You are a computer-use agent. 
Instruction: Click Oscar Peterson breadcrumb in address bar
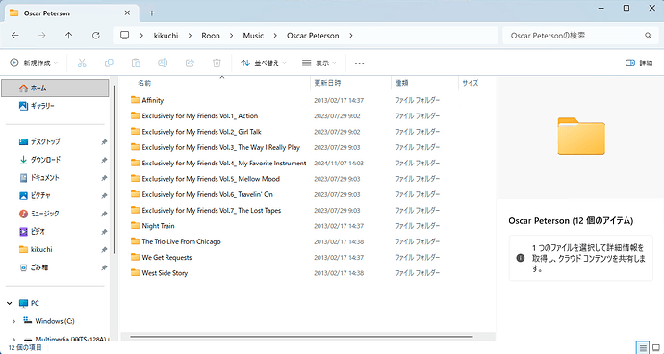pyautogui.click(x=313, y=36)
